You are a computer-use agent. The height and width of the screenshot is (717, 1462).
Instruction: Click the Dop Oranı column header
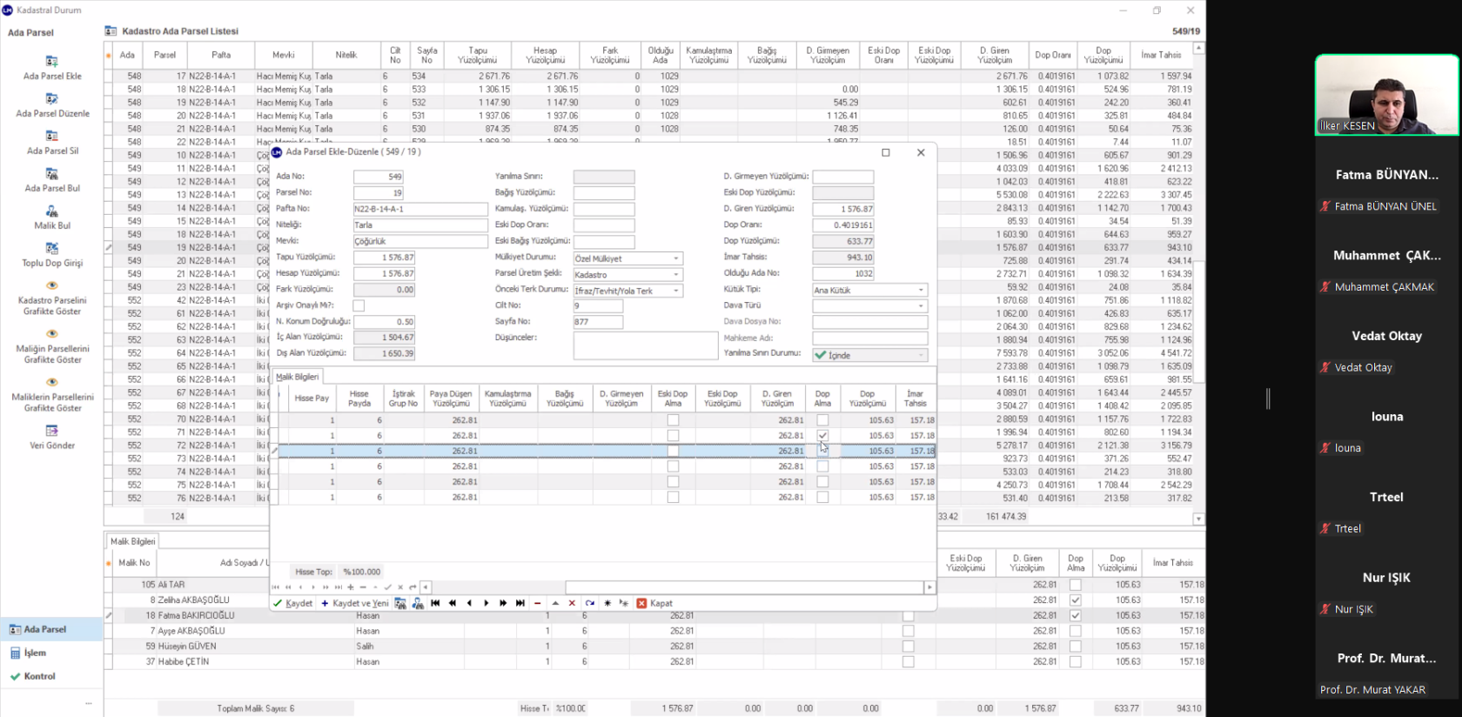1053,55
